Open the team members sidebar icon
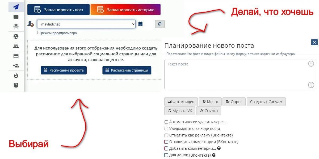 (x=16, y=46)
